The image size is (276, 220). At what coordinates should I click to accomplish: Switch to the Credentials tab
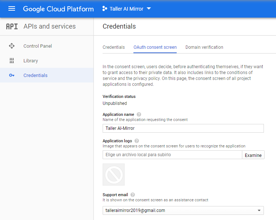(114, 47)
